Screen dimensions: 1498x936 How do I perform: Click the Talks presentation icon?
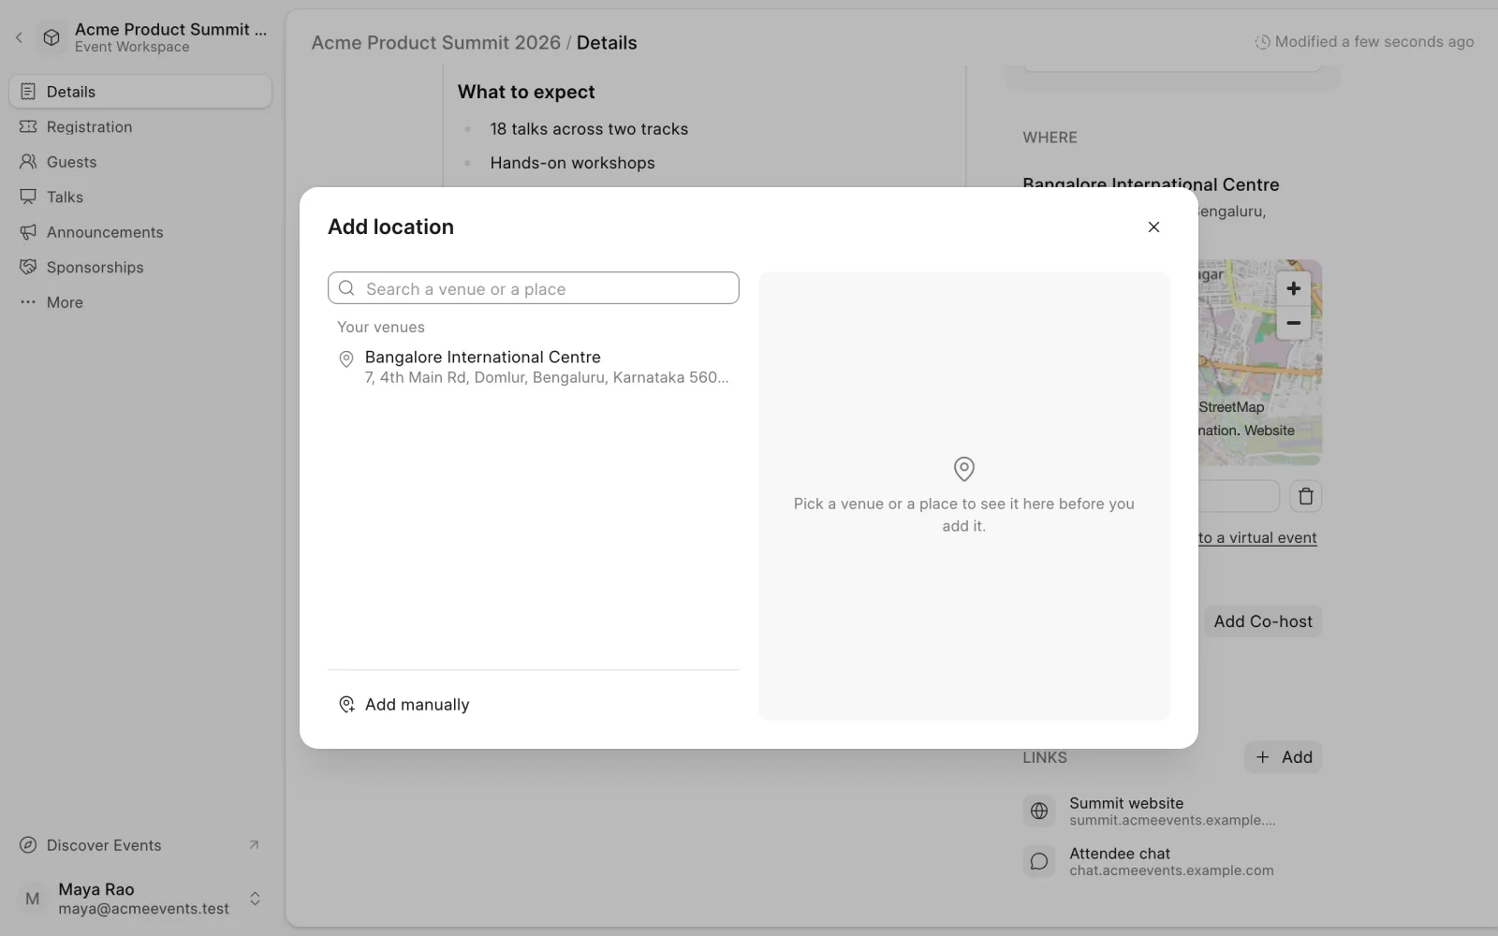pos(28,197)
